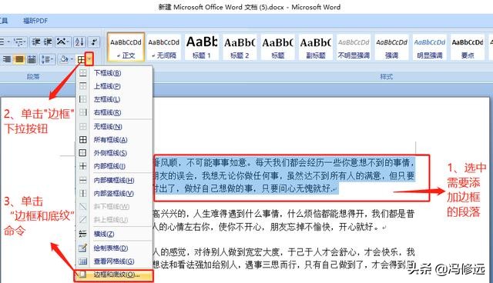Image resolution: width=493 pixels, height=283 pixels.
Task: Choose 横线(Z) menu item
Action: point(115,234)
